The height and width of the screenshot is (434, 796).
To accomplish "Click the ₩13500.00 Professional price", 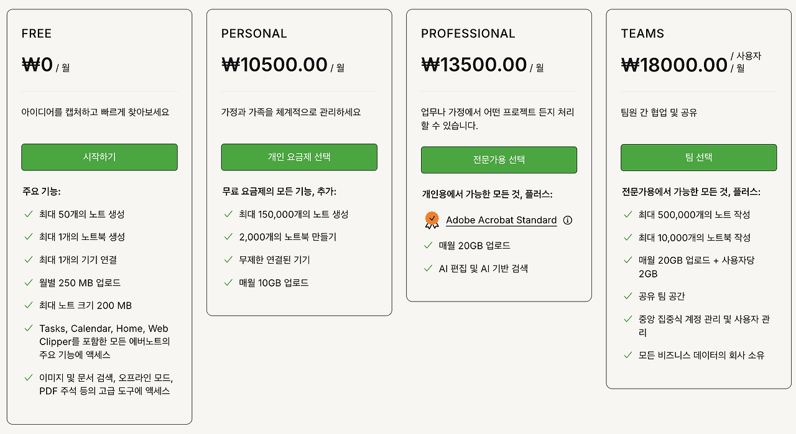I will click(x=474, y=65).
